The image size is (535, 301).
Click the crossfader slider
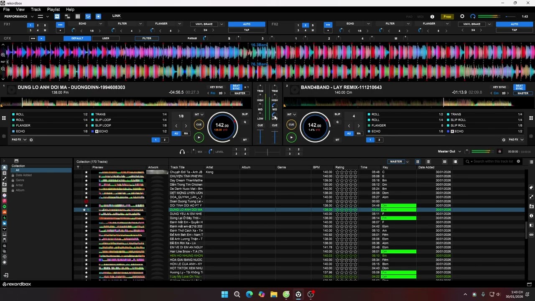coord(267,152)
